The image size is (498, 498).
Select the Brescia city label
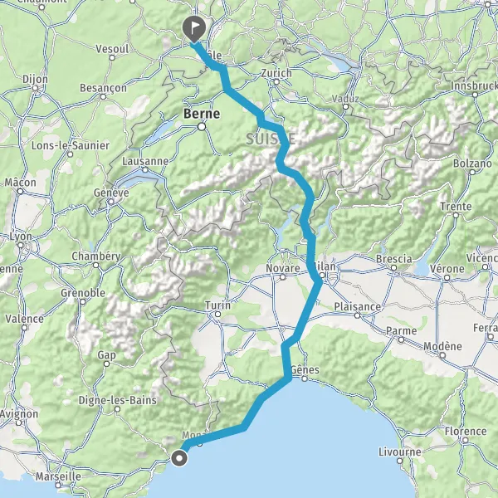click(393, 259)
